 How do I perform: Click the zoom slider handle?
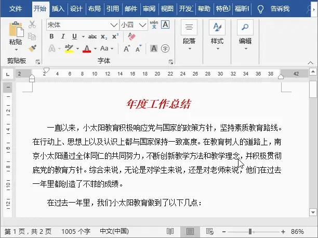(x=250, y=232)
